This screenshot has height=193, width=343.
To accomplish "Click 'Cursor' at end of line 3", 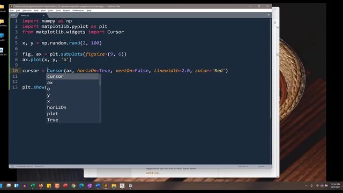I will (116, 32).
